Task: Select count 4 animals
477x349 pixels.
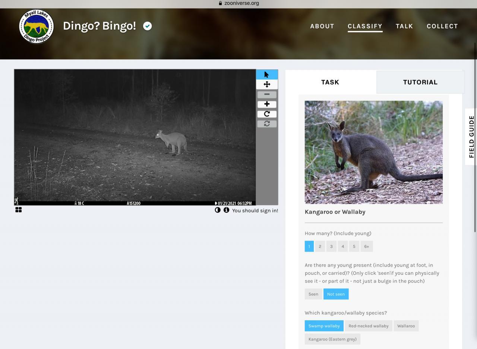Action: pyautogui.click(x=343, y=246)
